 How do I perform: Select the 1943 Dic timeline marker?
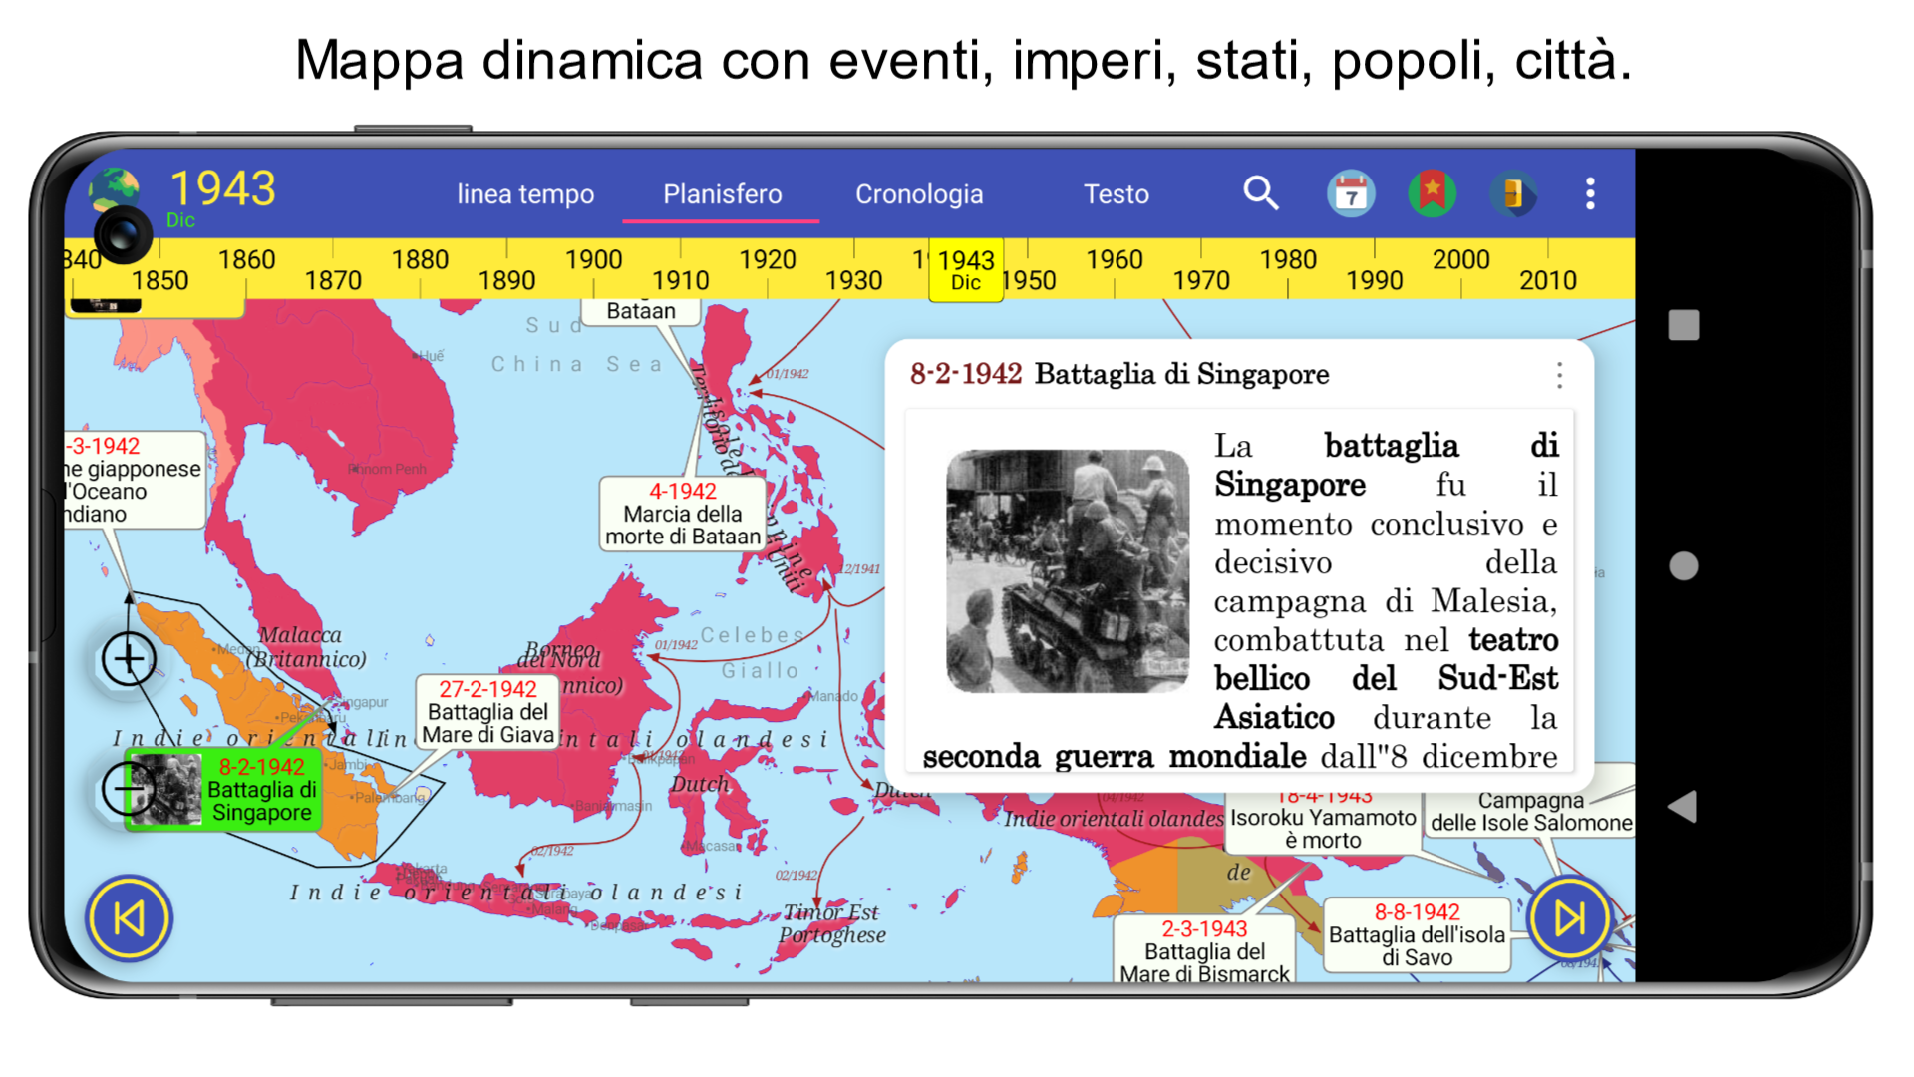[966, 270]
